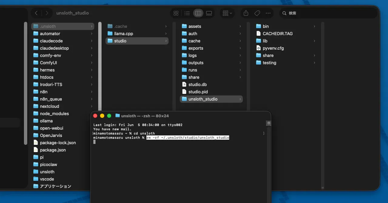Select the lib folder
The width and height of the screenshot is (388, 203).
[286, 41]
